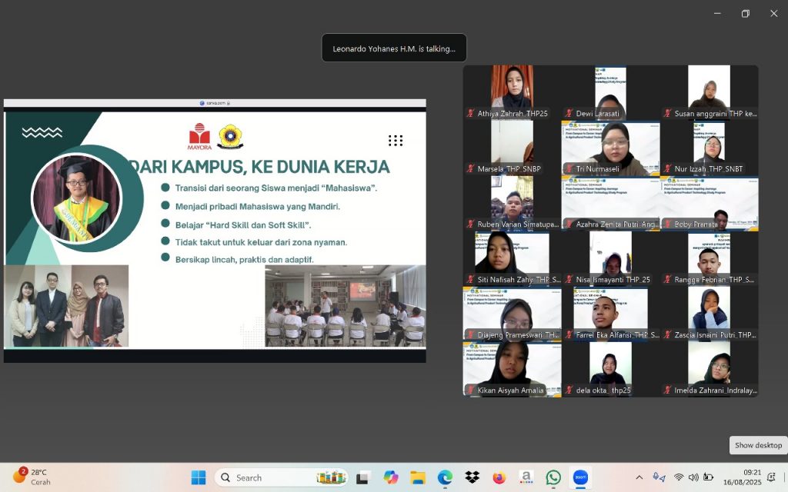Click the shared slide's nine-dot grid icon

tap(396, 140)
